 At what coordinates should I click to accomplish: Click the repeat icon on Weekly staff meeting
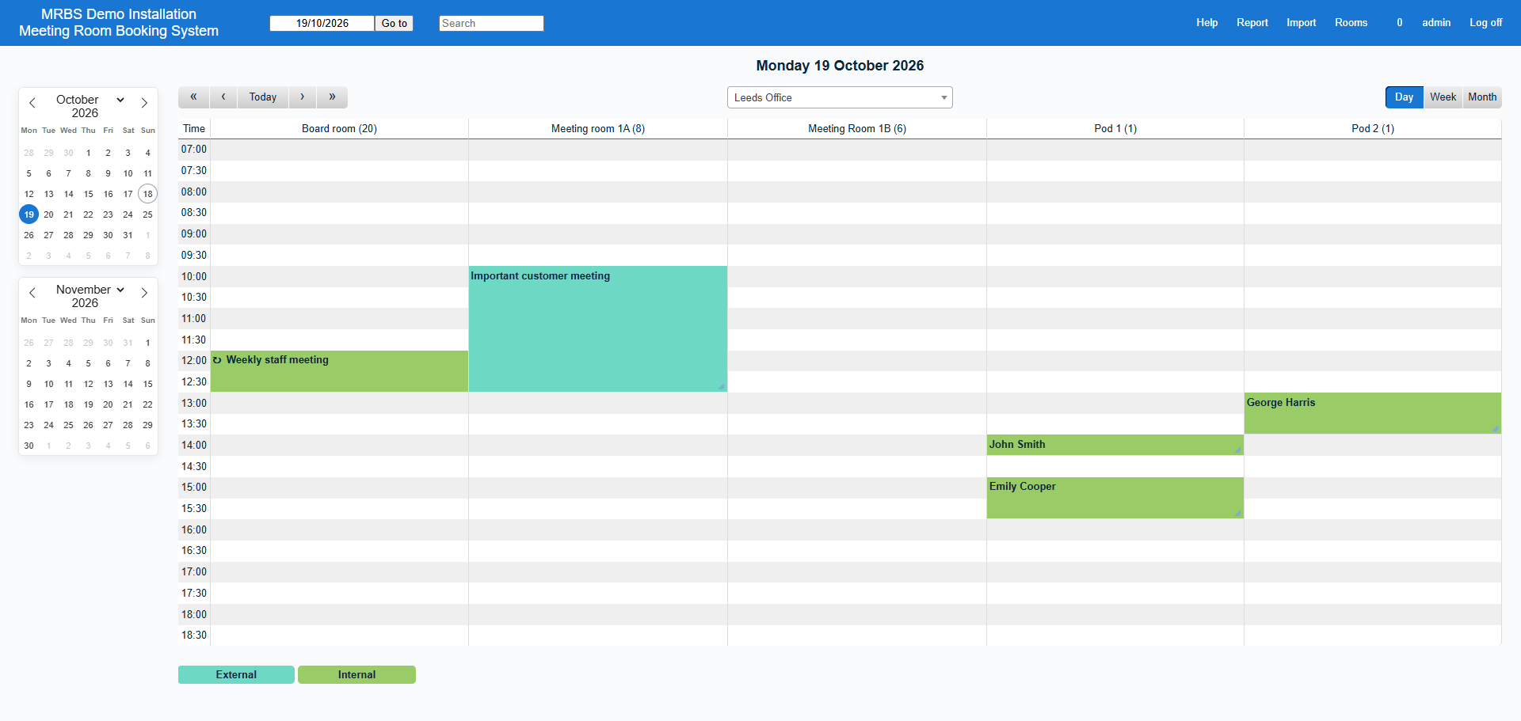[x=217, y=360]
